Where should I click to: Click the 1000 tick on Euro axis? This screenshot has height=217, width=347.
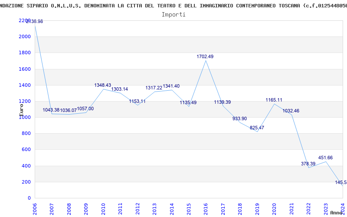pyautogui.click(x=25, y=117)
